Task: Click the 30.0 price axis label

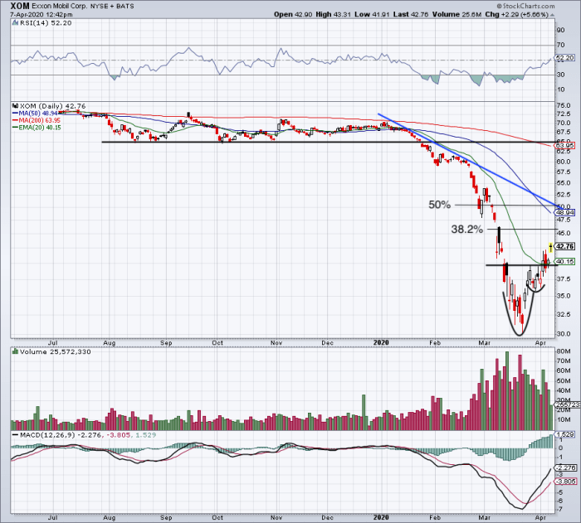Action: click(564, 334)
